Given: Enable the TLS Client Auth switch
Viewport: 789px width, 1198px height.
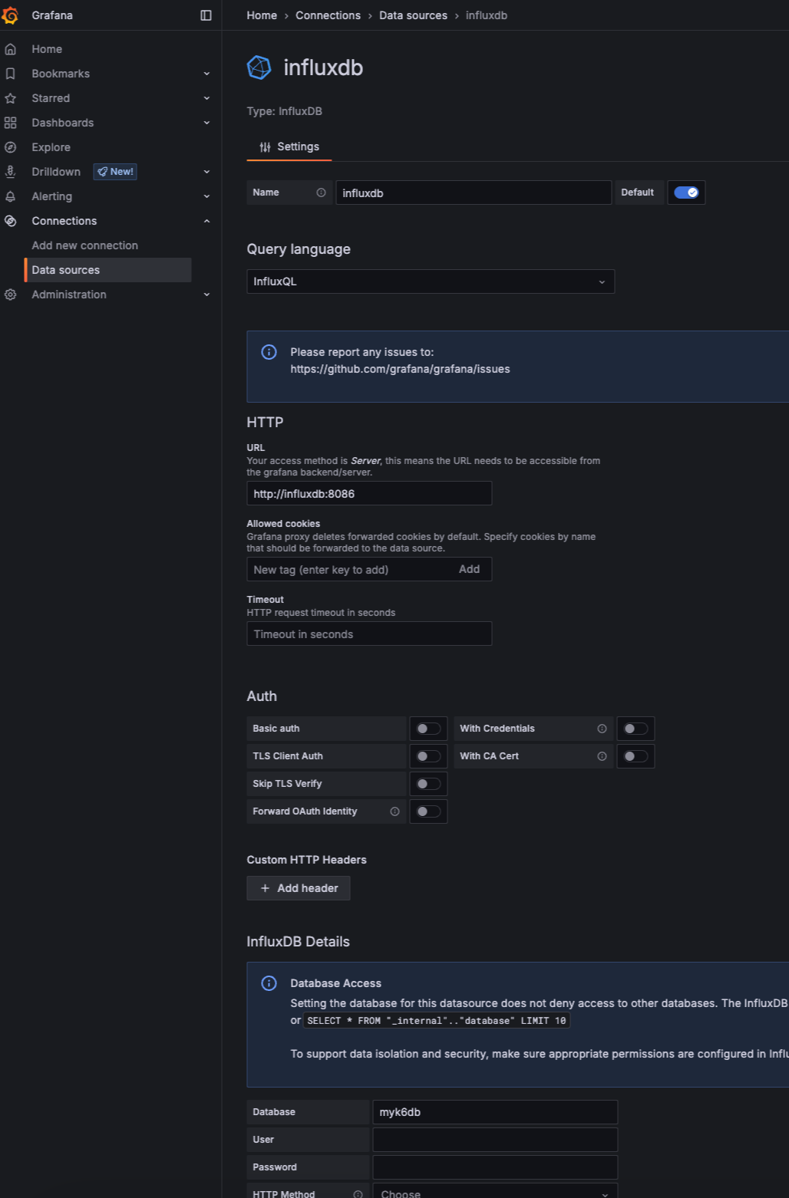Looking at the screenshot, I should tap(428, 756).
